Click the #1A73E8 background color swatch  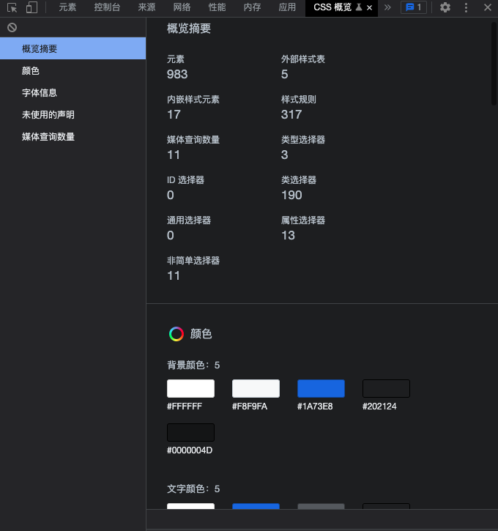[321, 388]
